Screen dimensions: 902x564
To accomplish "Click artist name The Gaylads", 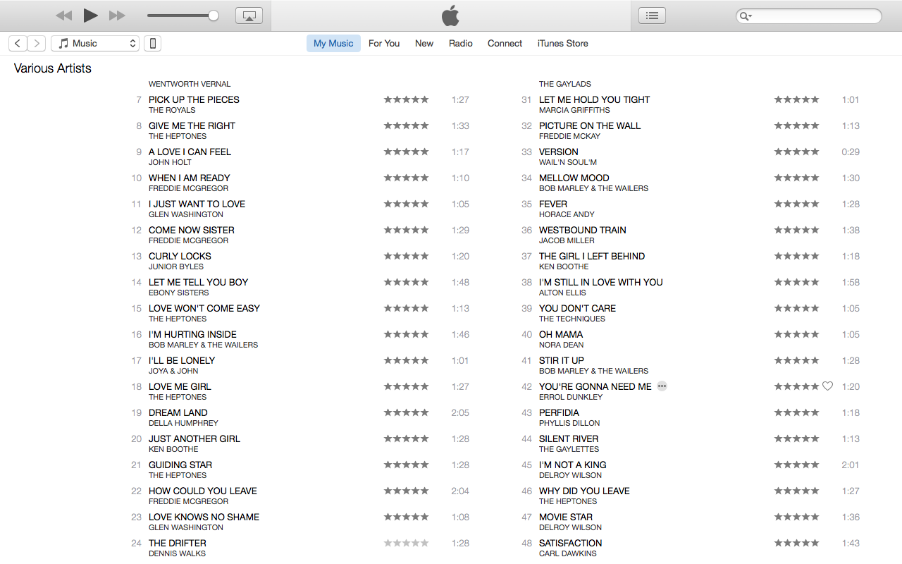I will [x=565, y=84].
